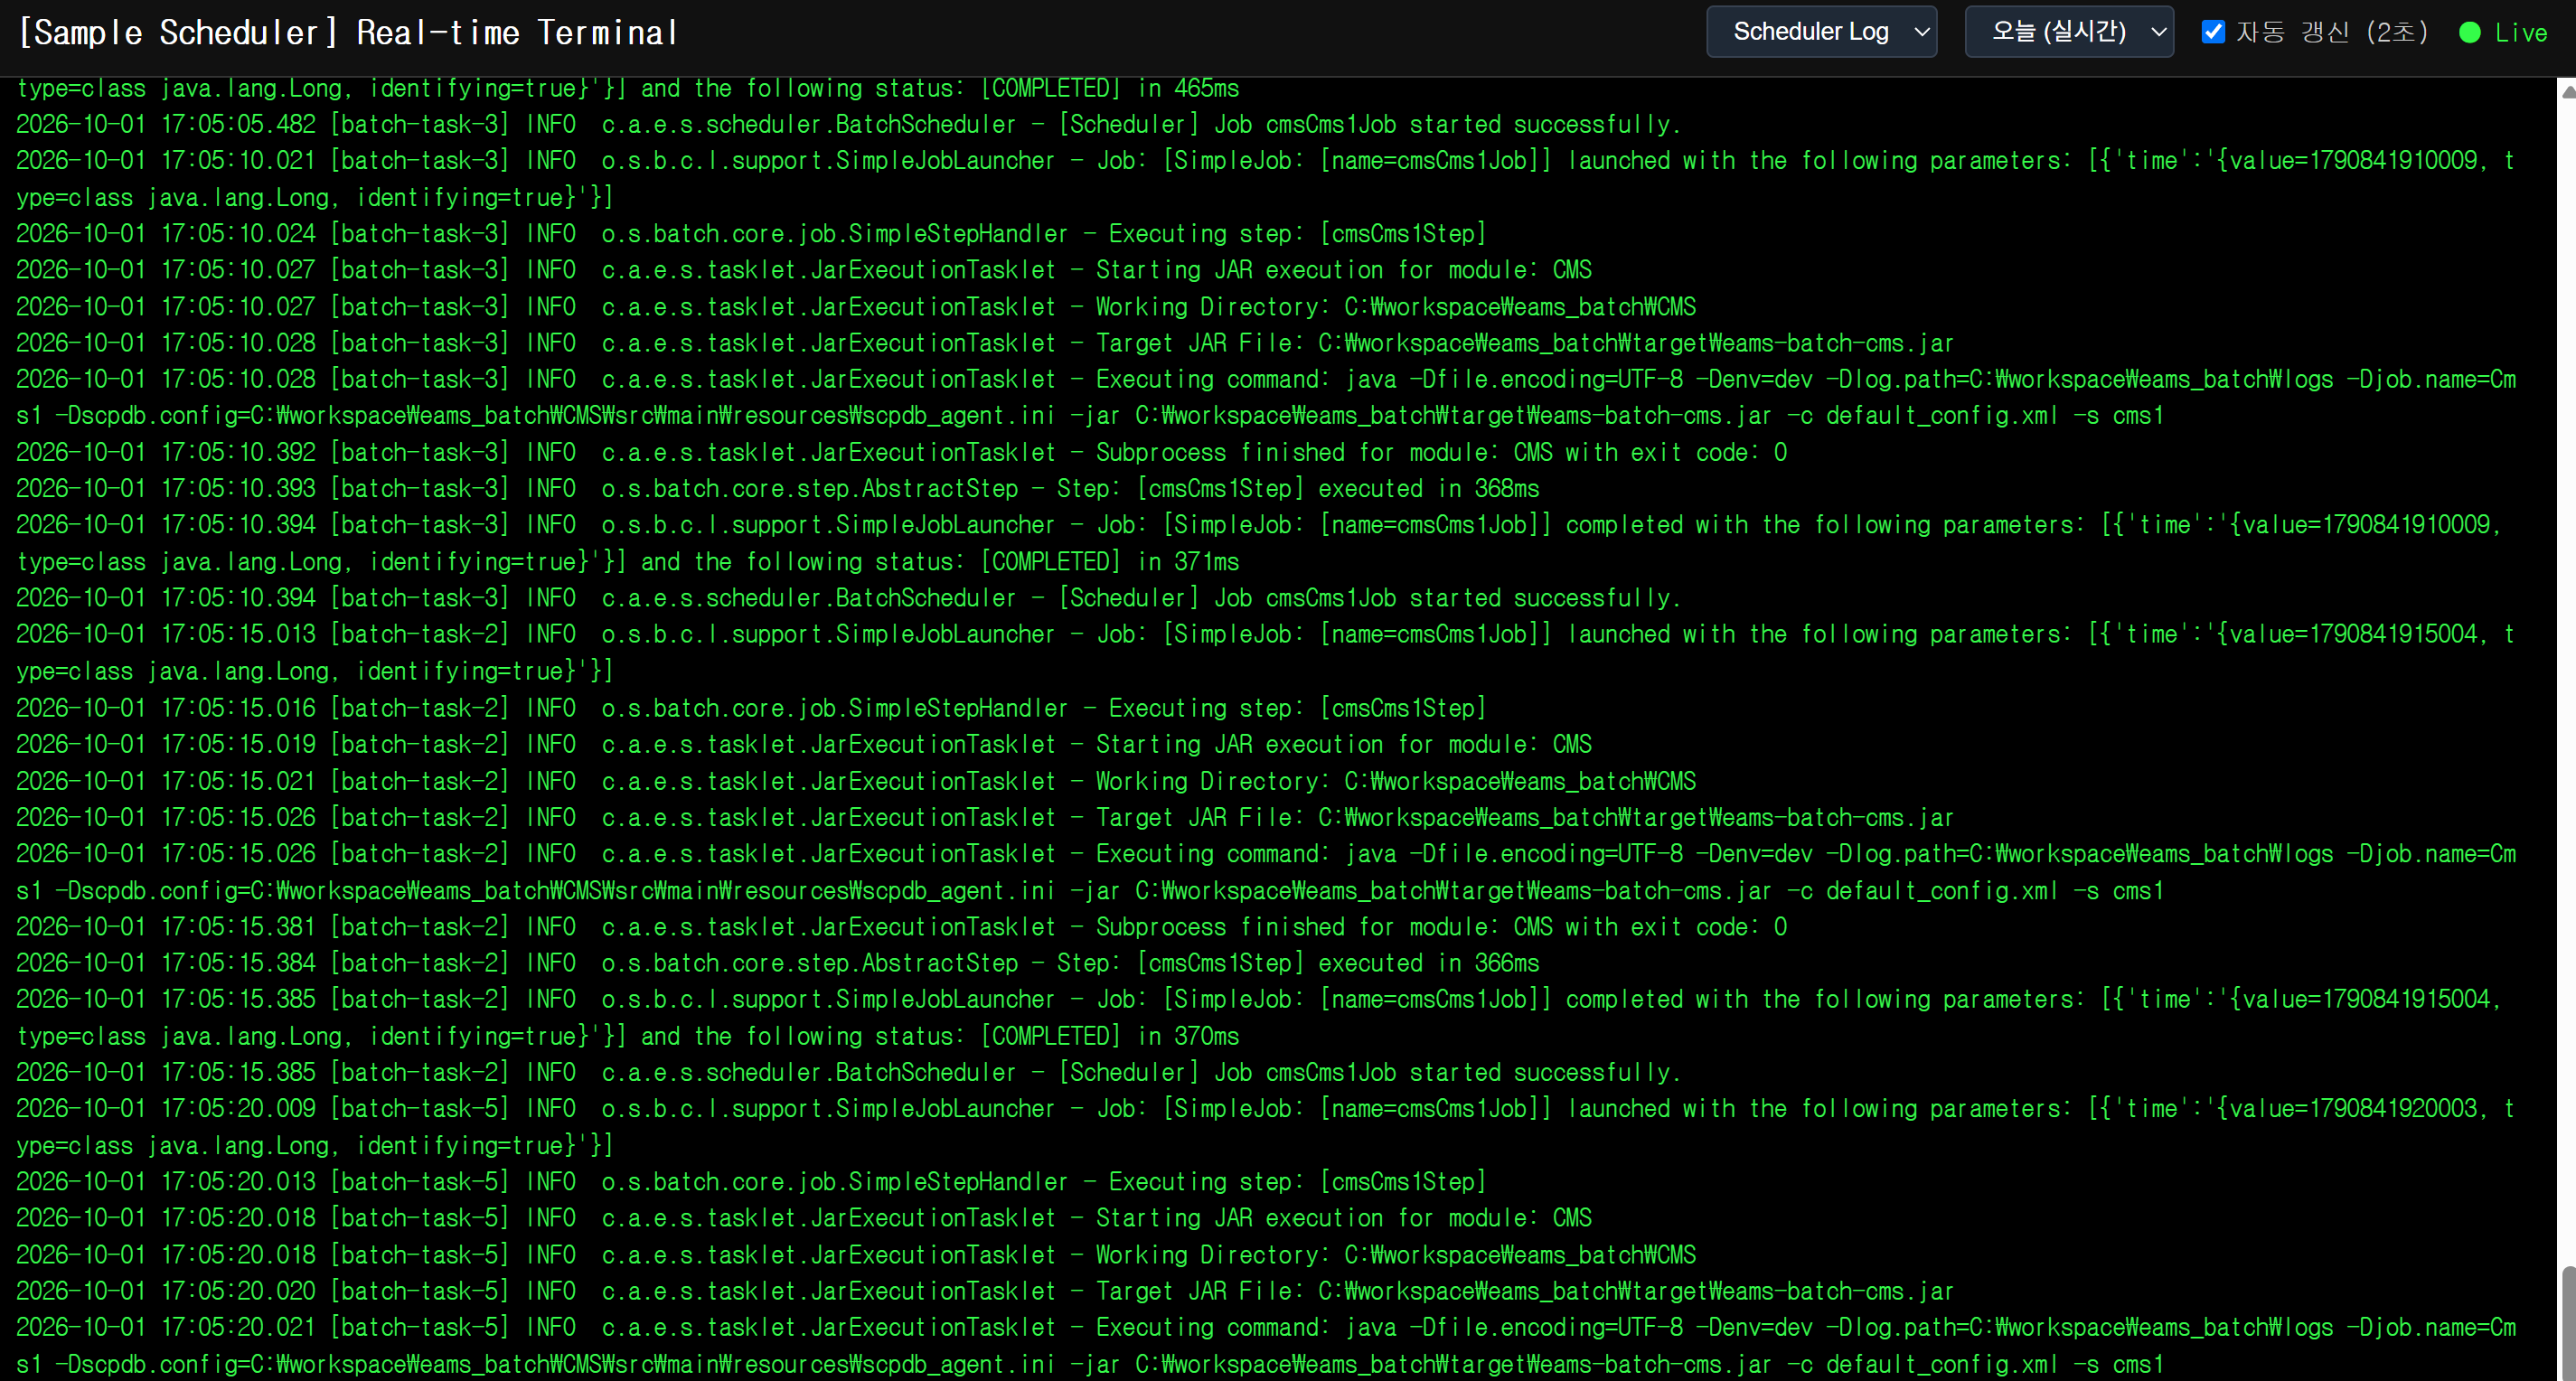Select the 17:05:05.482 job started log line

[x=848, y=125]
